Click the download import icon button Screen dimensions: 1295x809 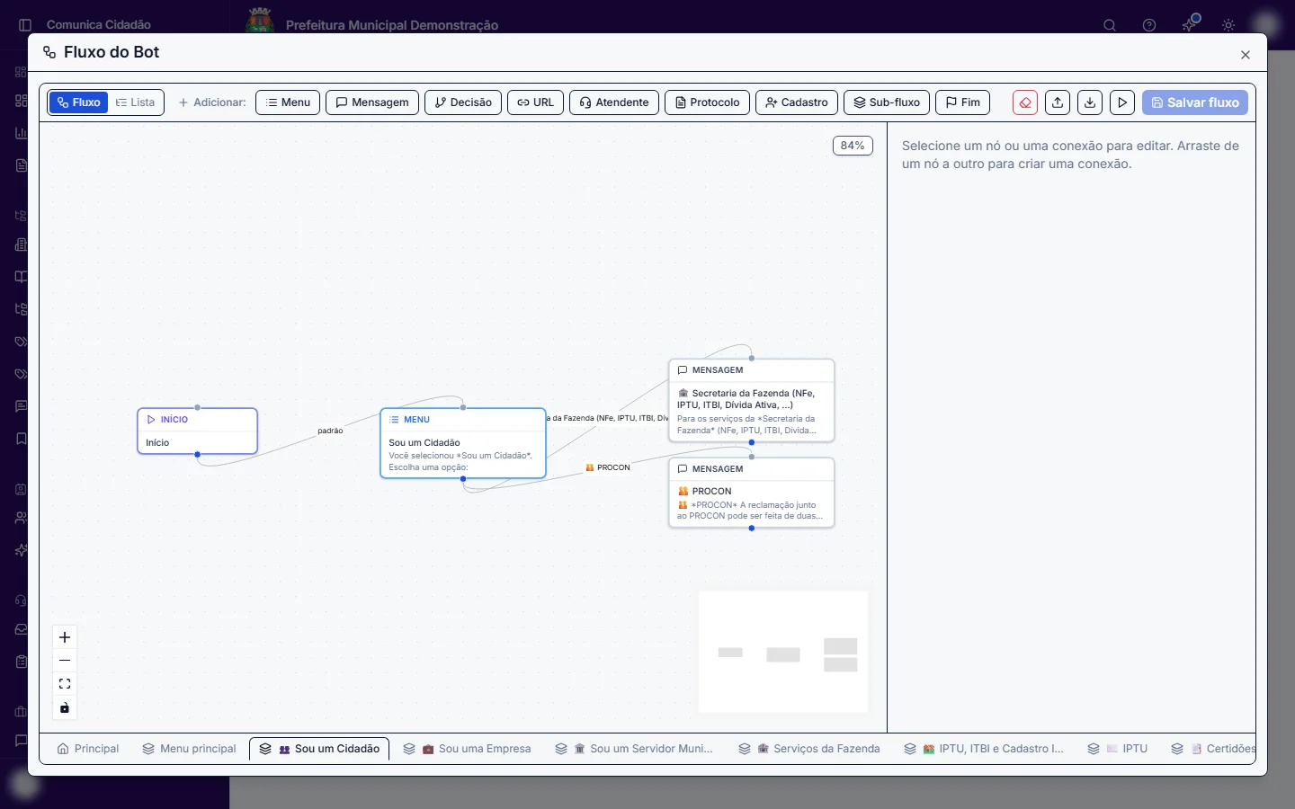pos(1090,102)
